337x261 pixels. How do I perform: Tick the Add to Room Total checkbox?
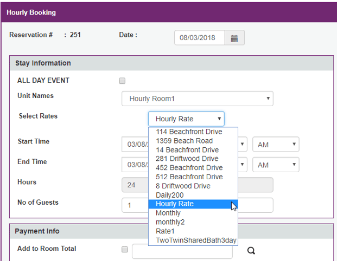coord(124,250)
